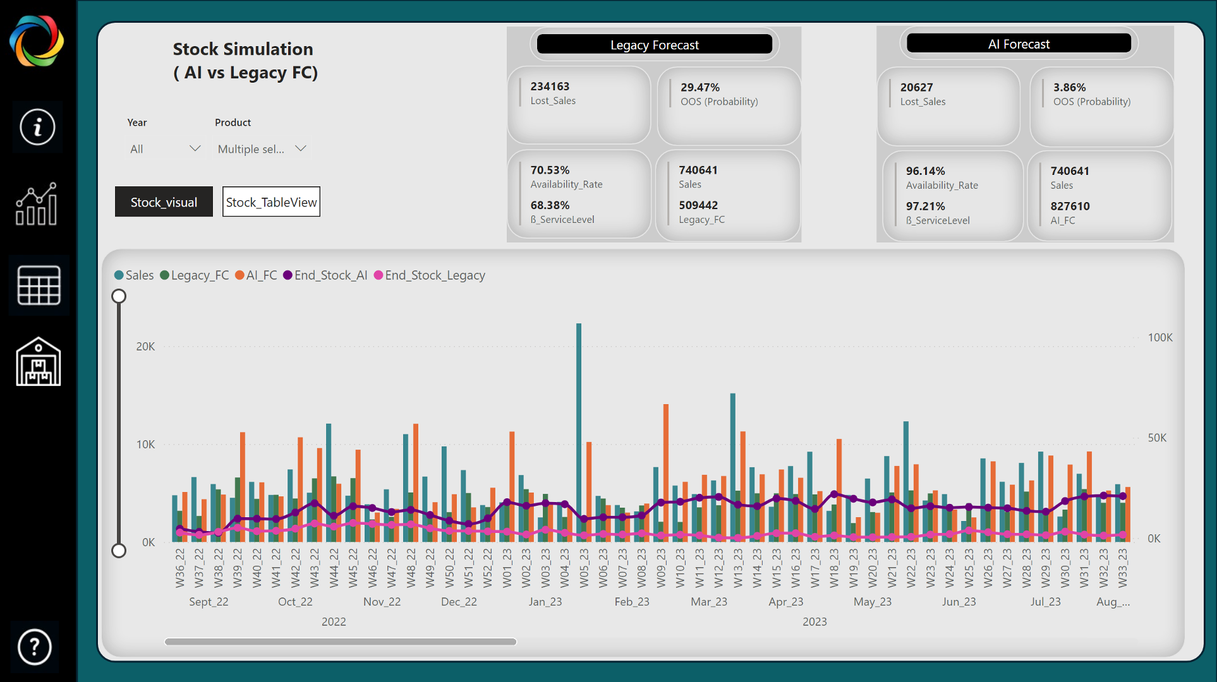Select the analytics chart icon in the sidebar
The width and height of the screenshot is (1217, 682).
point(36,205)
